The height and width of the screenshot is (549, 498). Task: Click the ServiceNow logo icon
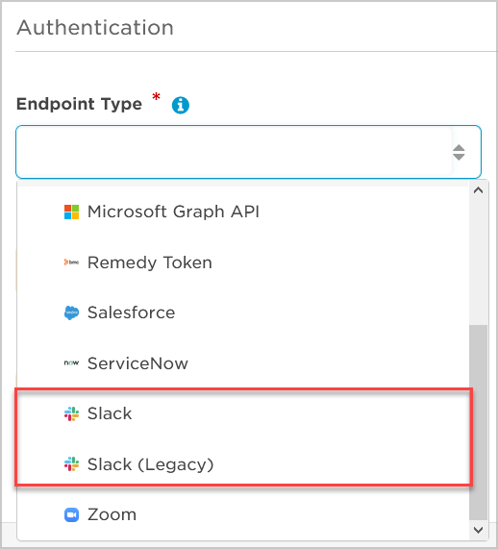coord(71,363)
